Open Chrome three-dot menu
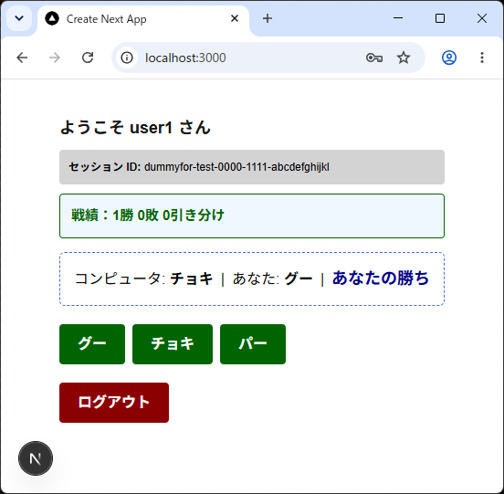Viewport: 504px width, 494px height. [x=482, y=58]
